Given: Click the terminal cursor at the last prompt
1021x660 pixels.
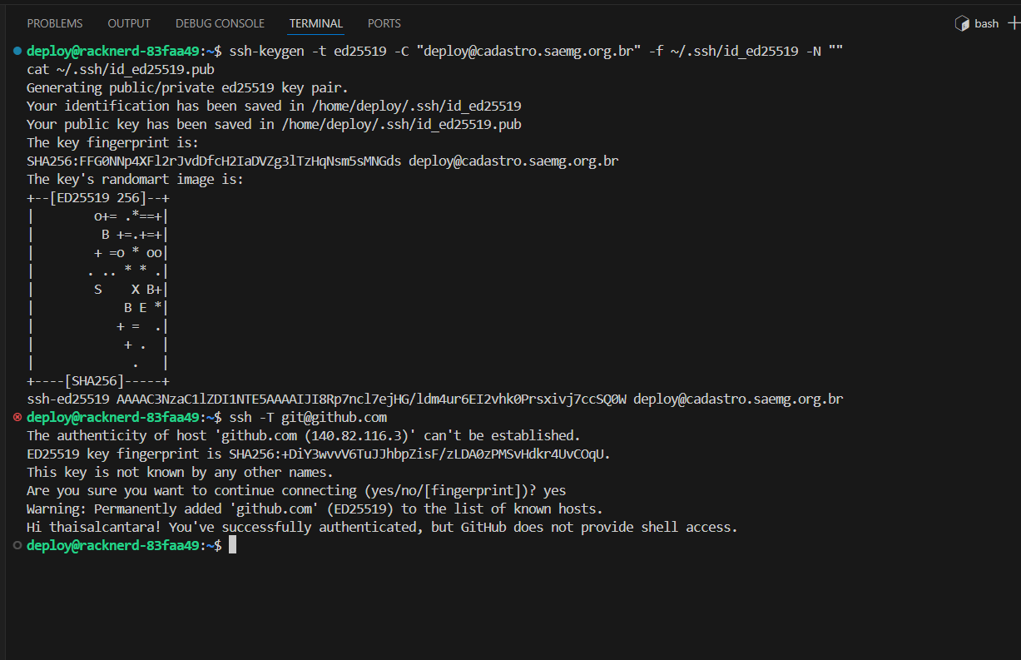Looking at the screenshot, I should point(233,545).
